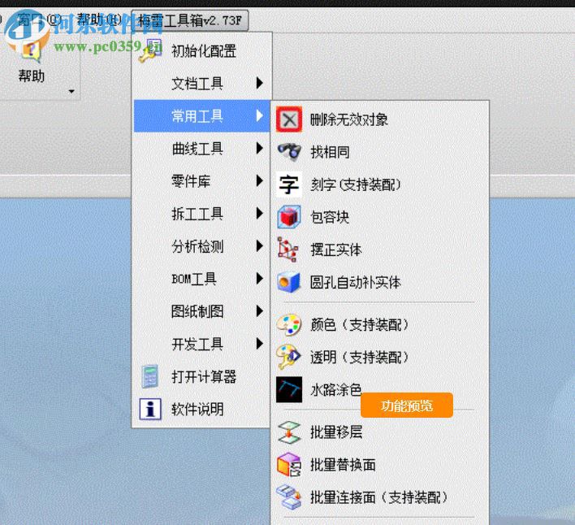
Task: Expand 分析检测 submenu arrow
Action: (260, 245)
